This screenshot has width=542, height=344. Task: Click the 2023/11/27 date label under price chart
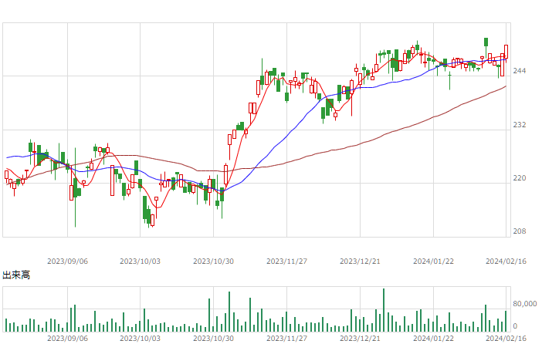(286, 261)
